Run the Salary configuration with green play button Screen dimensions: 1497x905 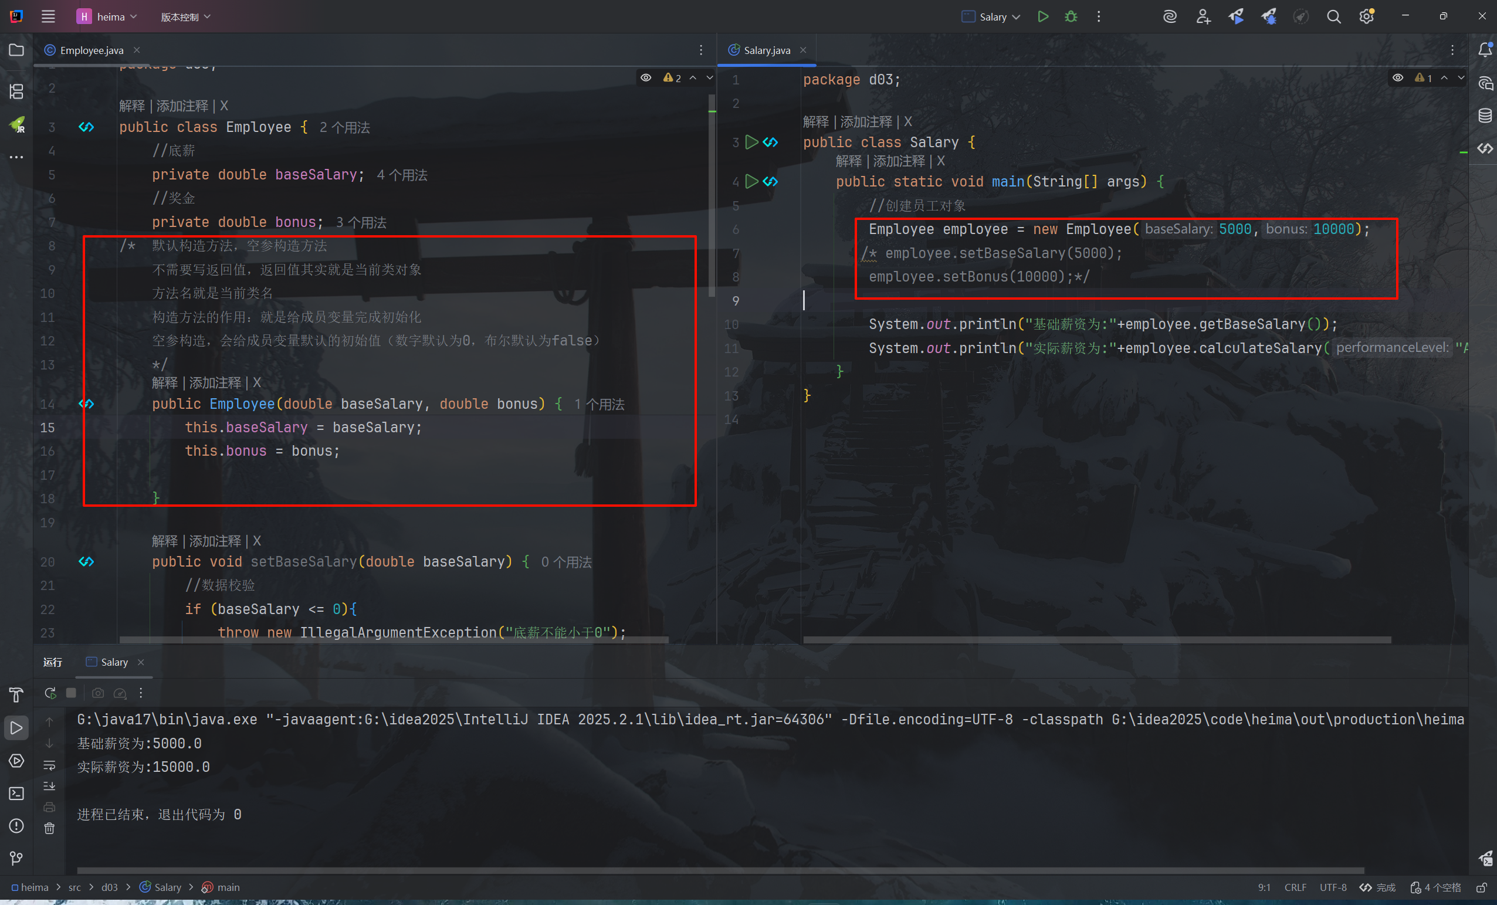1042,16
